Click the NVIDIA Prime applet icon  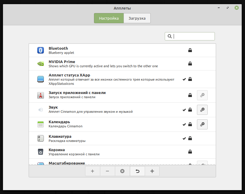[41, 64]
